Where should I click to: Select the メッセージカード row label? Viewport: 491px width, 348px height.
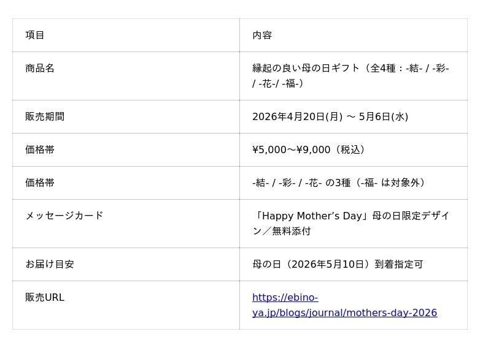coord(64,216)
